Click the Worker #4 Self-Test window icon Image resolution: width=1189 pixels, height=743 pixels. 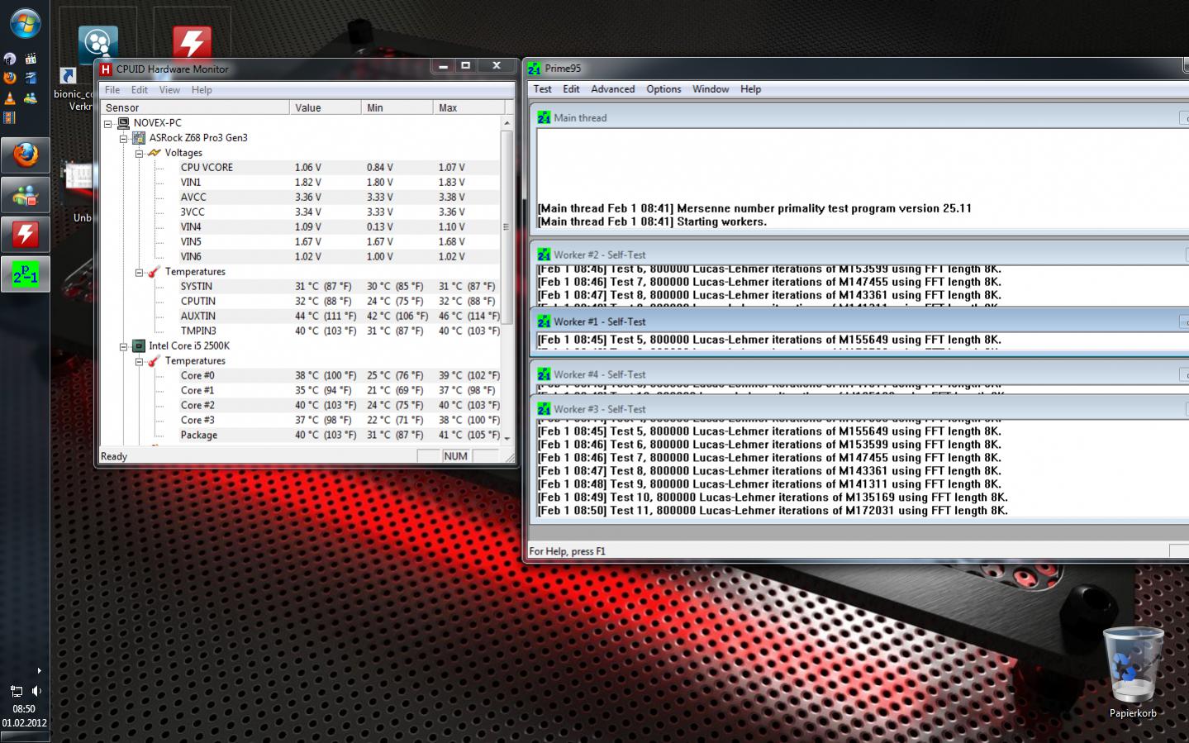point(544,374)
